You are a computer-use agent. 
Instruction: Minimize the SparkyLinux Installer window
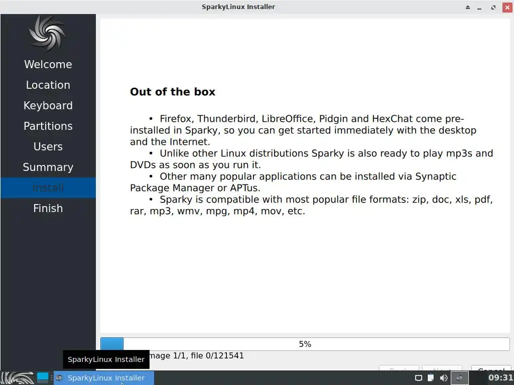click(479, 7)
